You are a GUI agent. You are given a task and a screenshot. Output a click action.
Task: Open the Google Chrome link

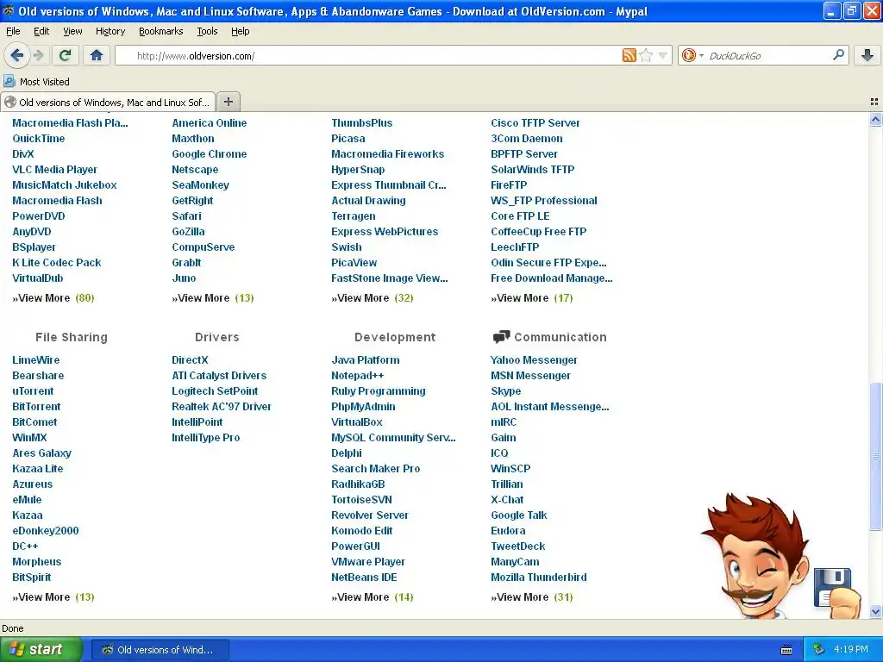point(209,153)
